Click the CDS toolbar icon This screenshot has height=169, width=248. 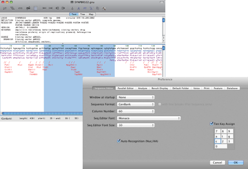pos(20,8)
